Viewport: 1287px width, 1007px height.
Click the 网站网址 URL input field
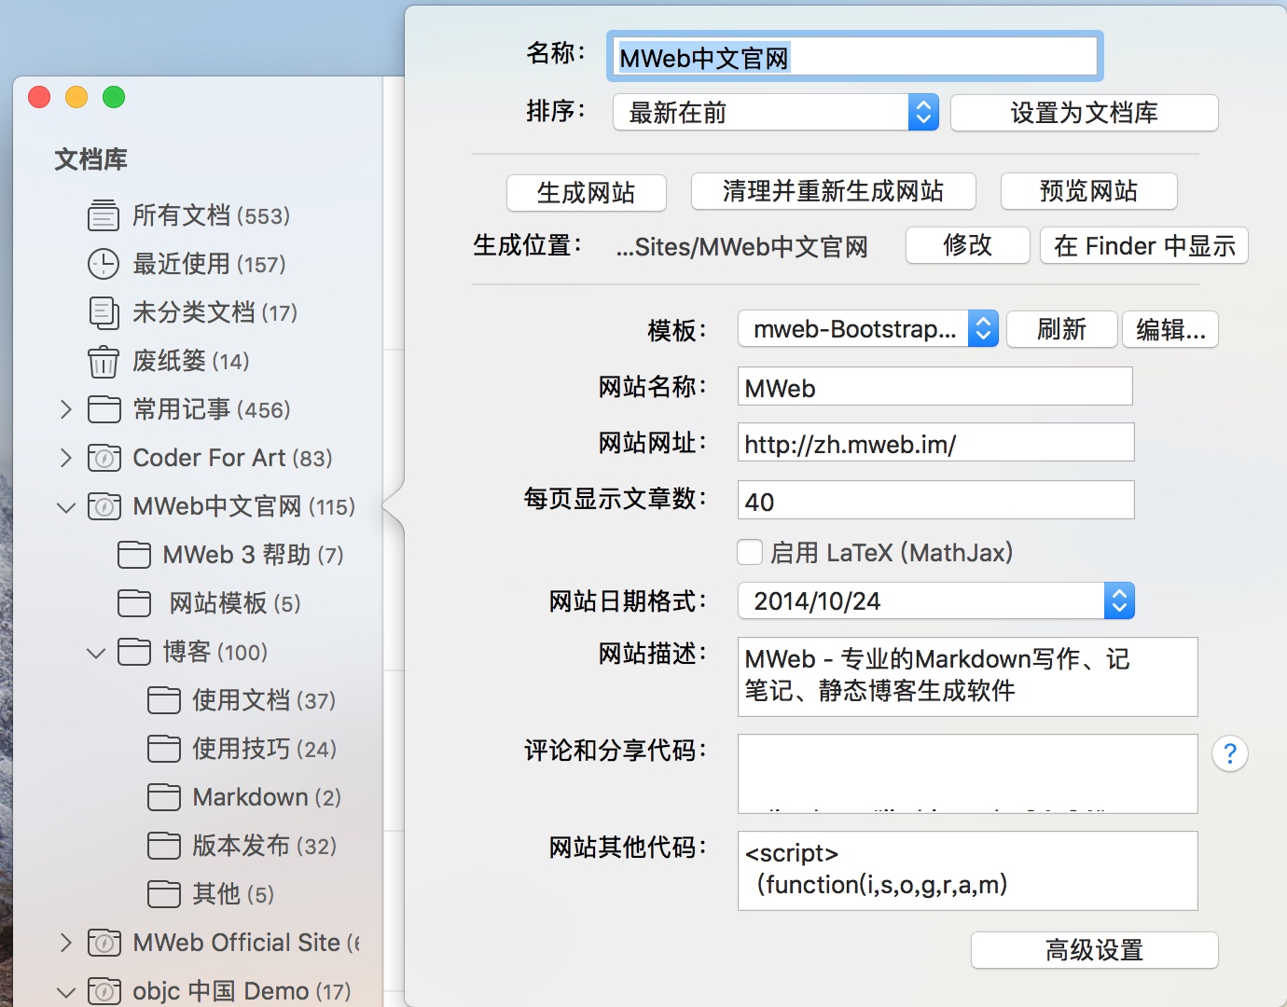pos(935,443)
